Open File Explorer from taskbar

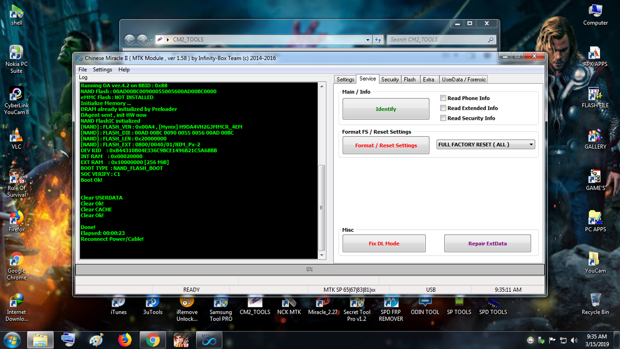coord(40,340)
